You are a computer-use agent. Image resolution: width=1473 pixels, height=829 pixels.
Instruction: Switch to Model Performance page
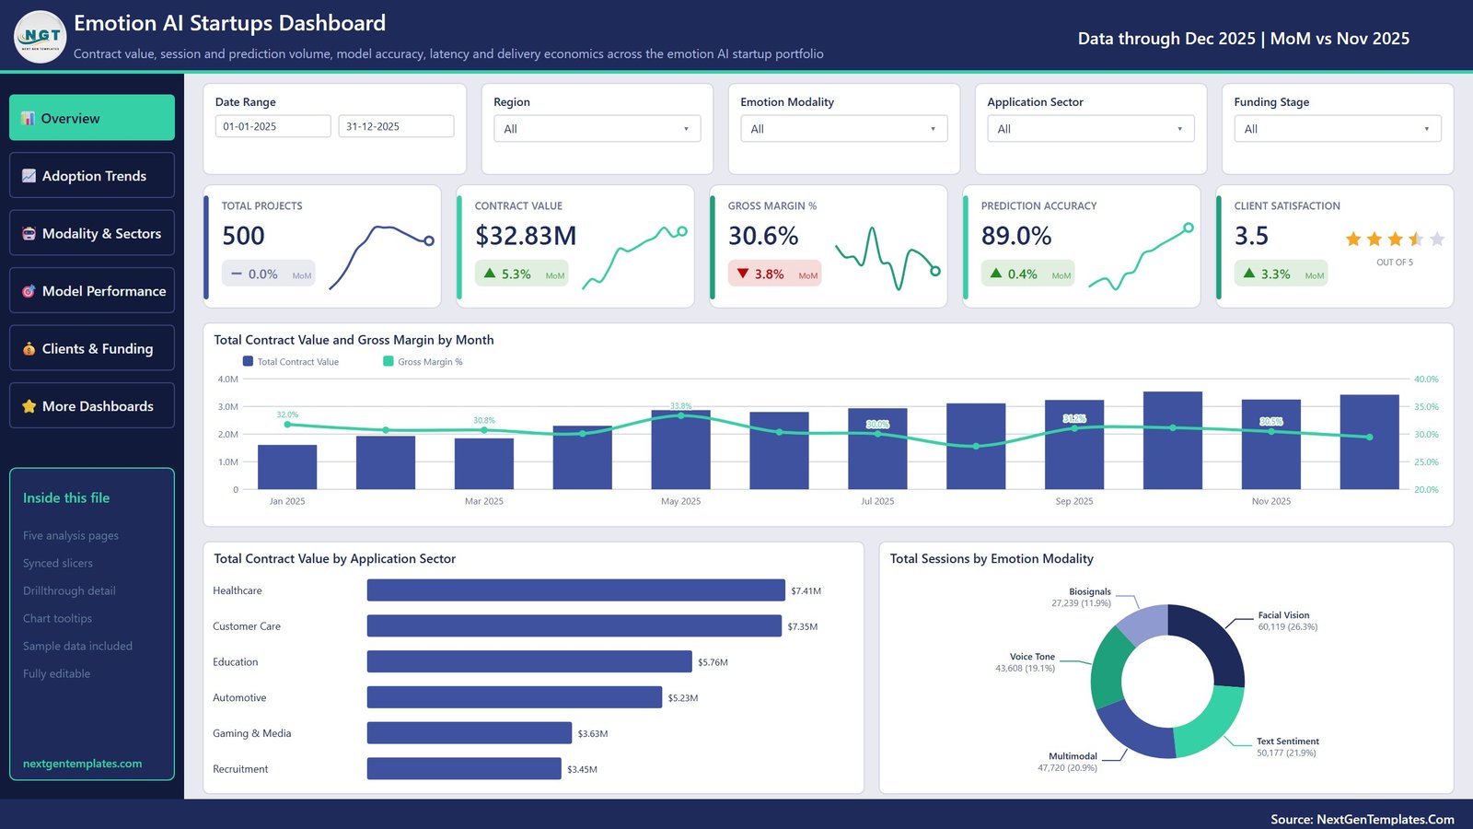click(x=92, y=290)
